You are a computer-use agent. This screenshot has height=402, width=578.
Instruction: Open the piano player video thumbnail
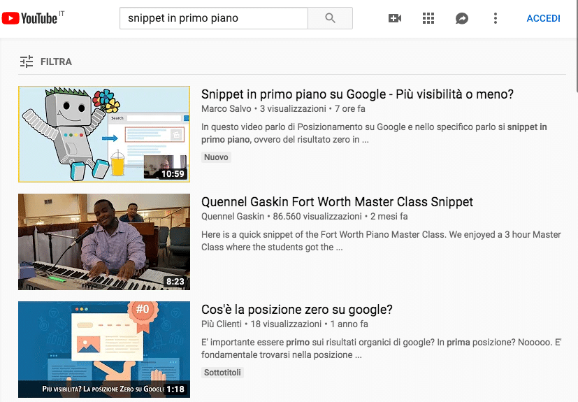104,242
